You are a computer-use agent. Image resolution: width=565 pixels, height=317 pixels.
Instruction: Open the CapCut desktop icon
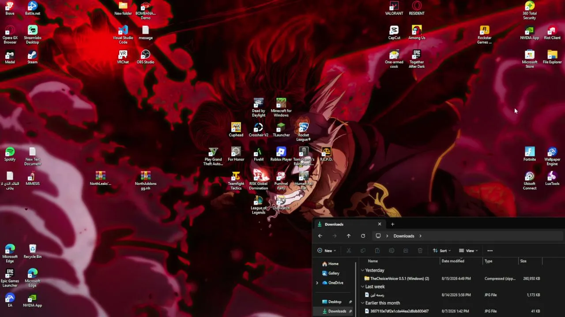tap(394, 32)
